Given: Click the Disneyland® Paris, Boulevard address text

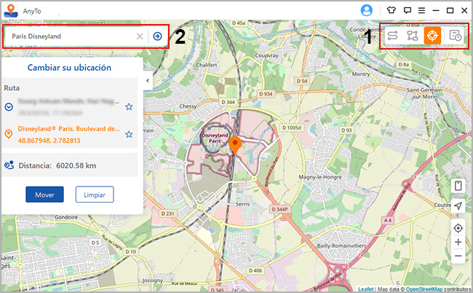Looking at the screenshot, I should coord(69,129).
